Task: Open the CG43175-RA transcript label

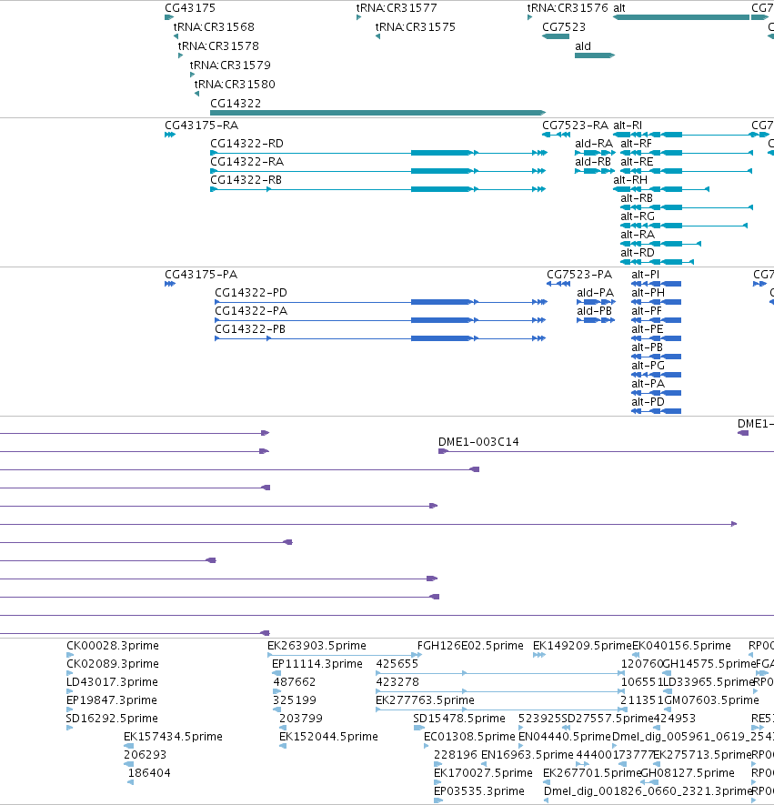Action: point(201,126)
